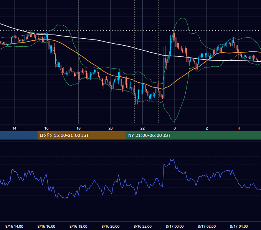The image size is (261, 230).
Task: Click the lower Bollinger band trough near midnight
Action: click(x=174, y=122)
